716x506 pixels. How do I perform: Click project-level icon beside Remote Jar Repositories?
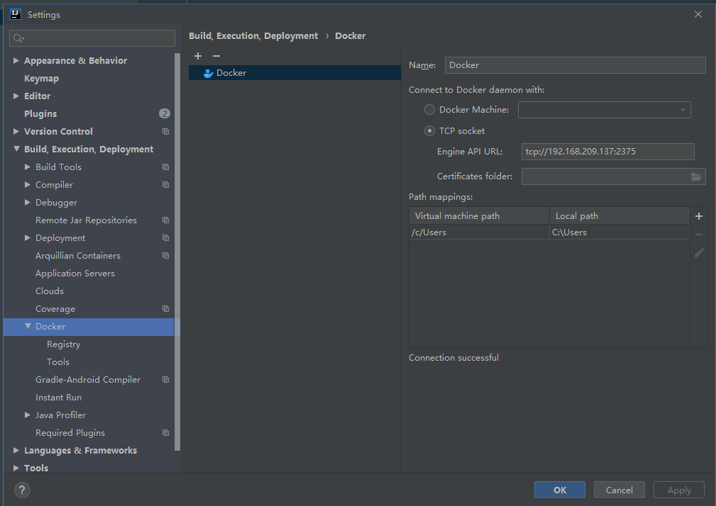coord(166,220)
